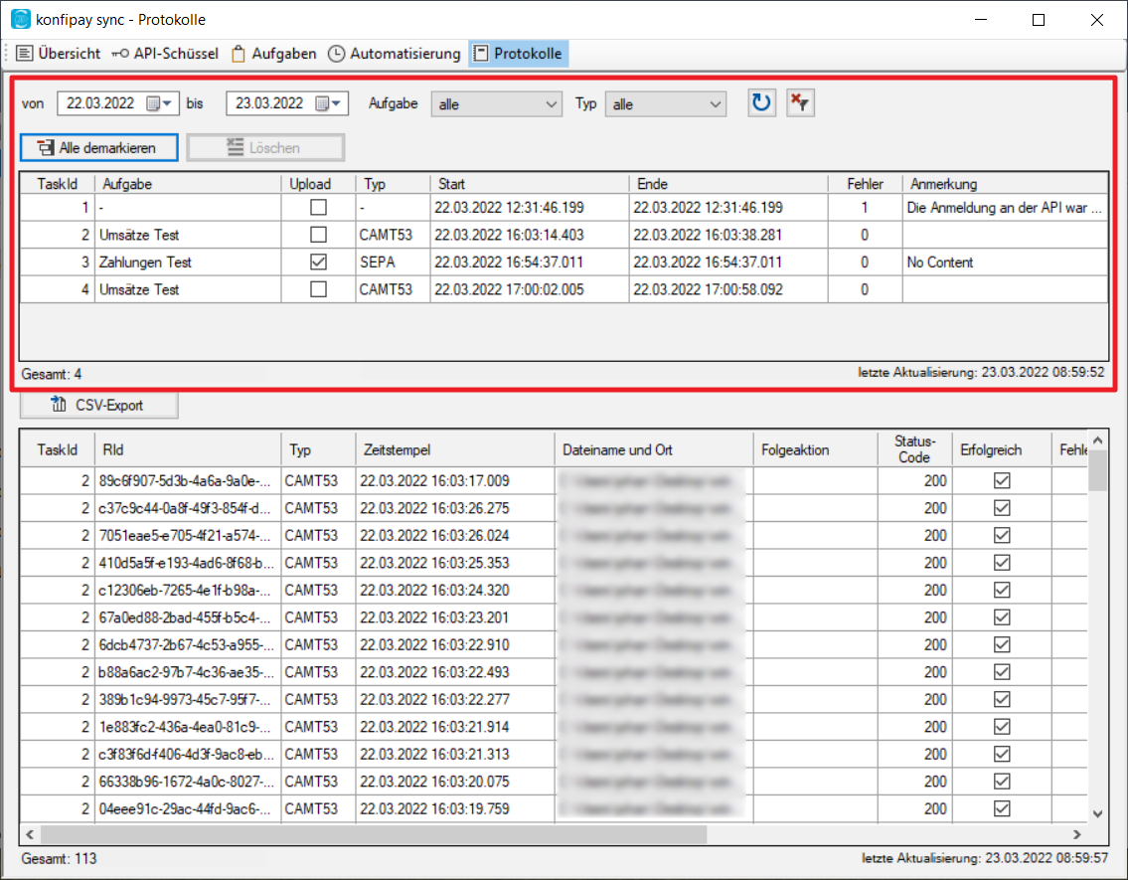The height and width of the screenshot is (880, 1128).
Task: Click the Alle demarkieren button
Action: 98,148
